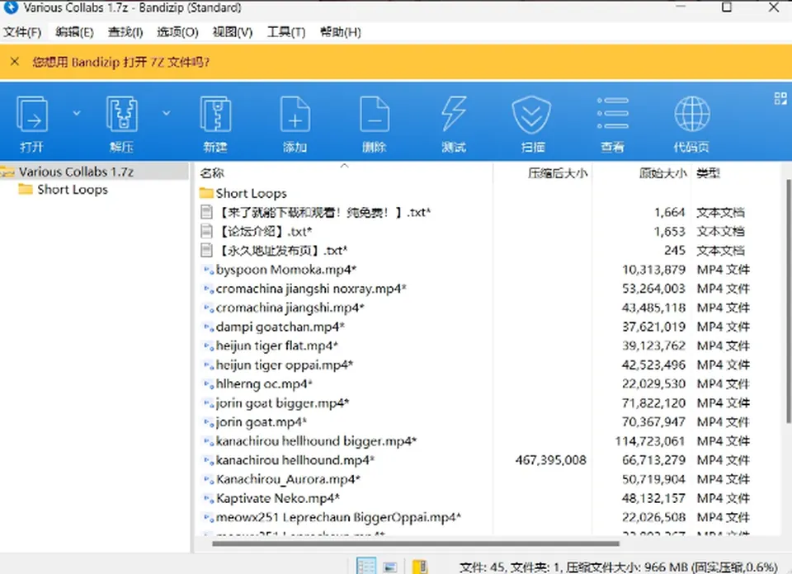Screen dimensions: 792x574
Task: Click the 114,723,061 original size value
Action: pyautogui.click(x=649, y=441)
